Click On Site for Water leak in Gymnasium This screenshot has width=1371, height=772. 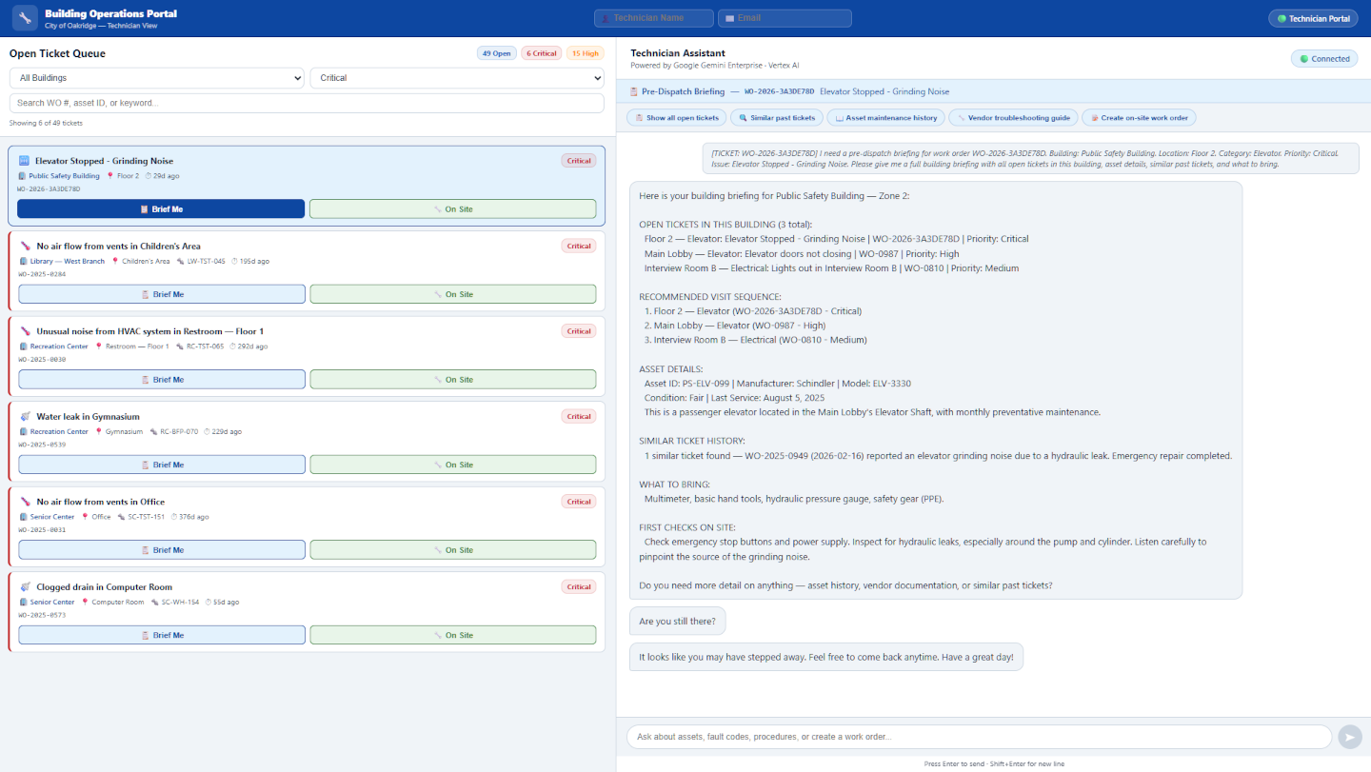[x=453, y=465]
